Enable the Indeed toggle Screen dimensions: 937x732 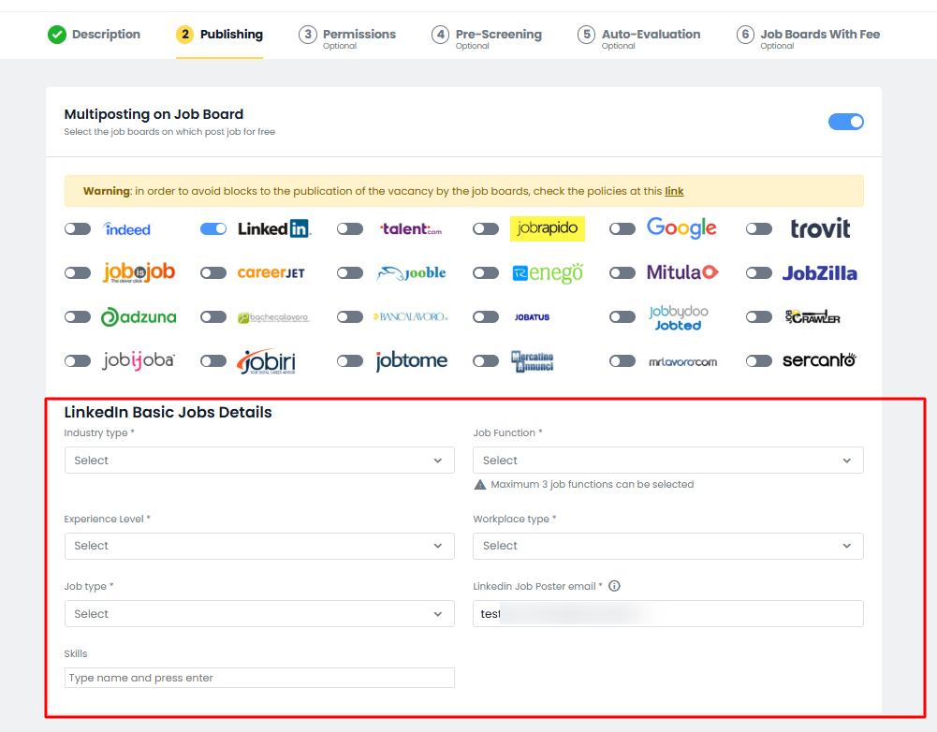point(78,228)
